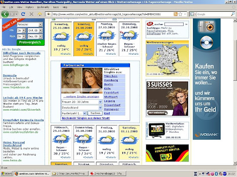
Task: Open the address bar URL dropdown arrow
Action: (x=185, y=14)
